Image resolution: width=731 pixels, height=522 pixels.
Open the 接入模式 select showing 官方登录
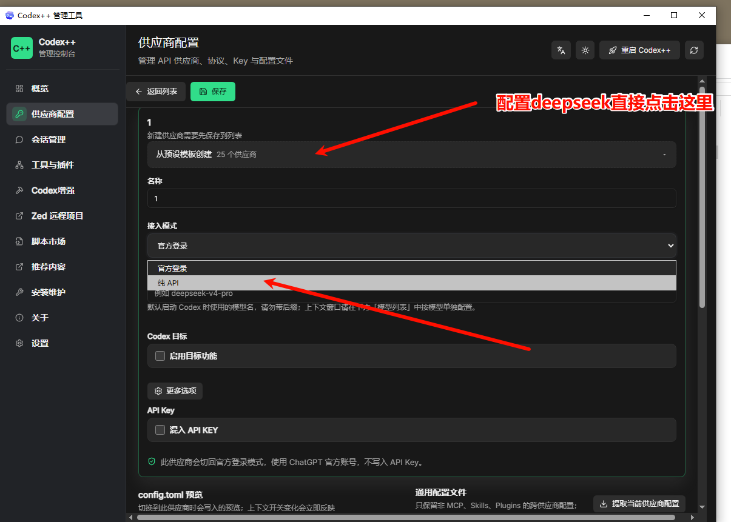[x=411, y=246]
